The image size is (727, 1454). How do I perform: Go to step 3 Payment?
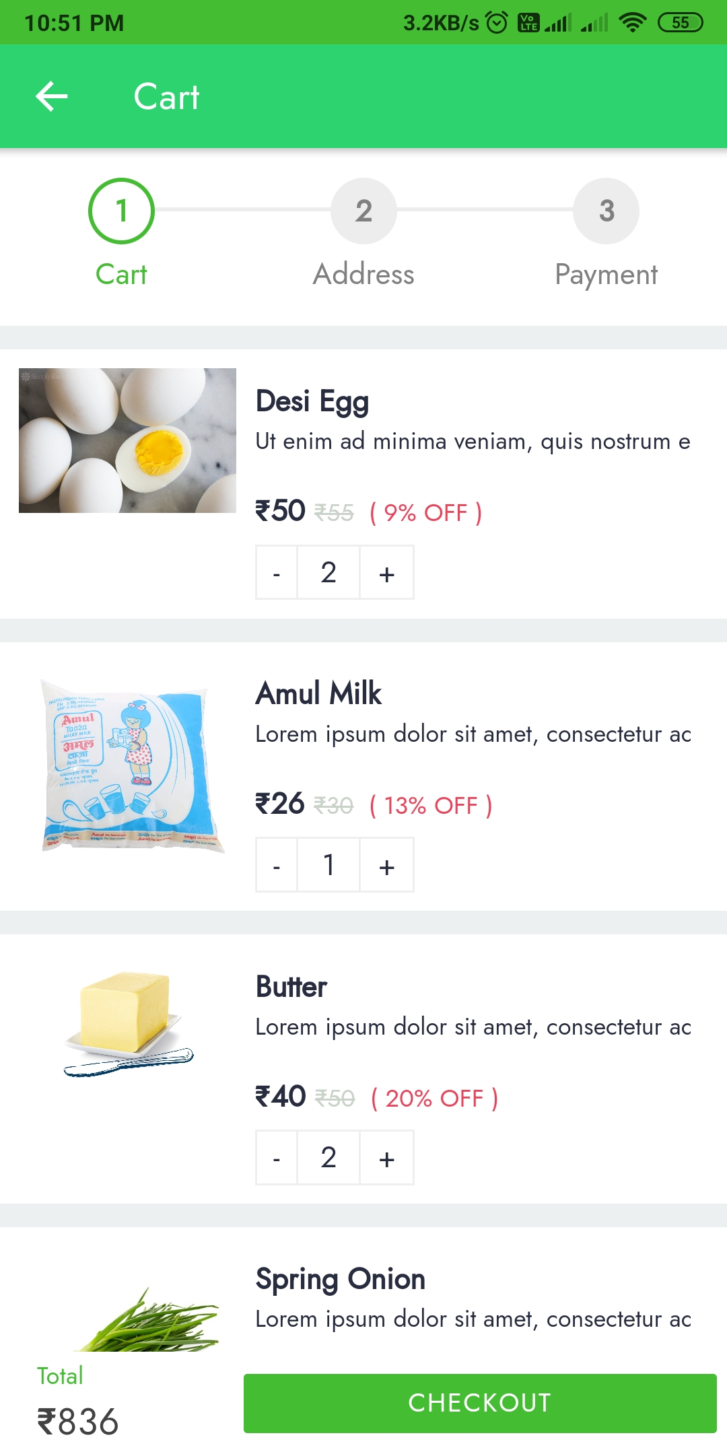pyautogui.click(x=606, y=211)
